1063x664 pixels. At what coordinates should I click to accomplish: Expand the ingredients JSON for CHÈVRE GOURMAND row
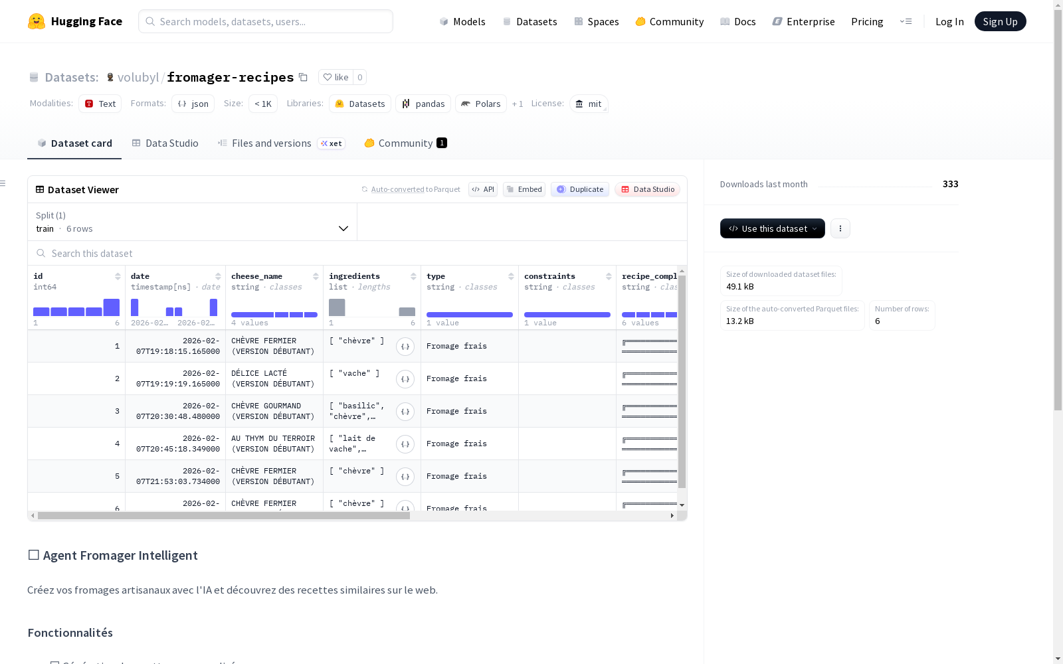click(x=405, y=412)
